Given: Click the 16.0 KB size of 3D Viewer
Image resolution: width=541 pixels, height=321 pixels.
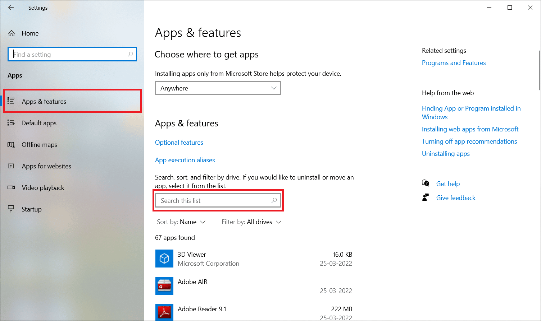Looking at the screenshot, I should click(x=342, y=255).
